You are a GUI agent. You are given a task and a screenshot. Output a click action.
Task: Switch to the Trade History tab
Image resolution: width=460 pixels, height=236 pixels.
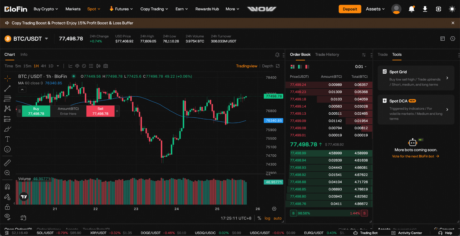point(327,54)
